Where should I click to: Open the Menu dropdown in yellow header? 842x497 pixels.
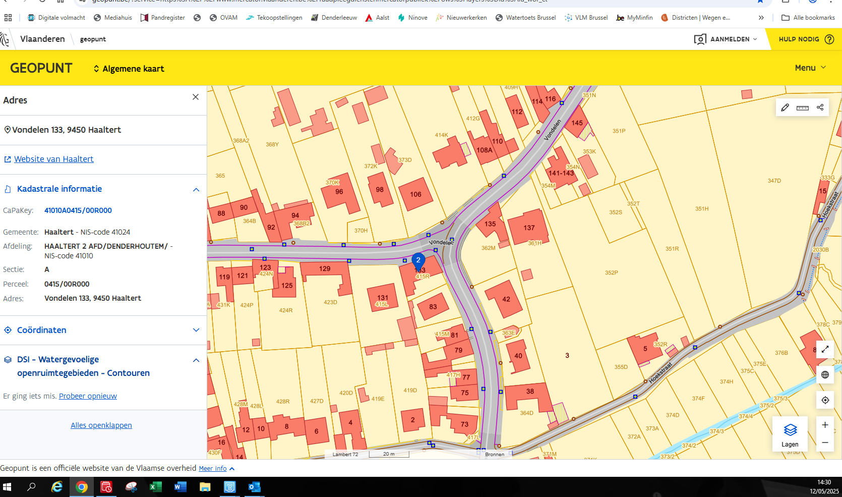810,68
